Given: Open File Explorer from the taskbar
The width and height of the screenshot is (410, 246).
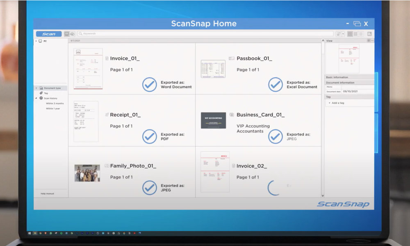Looking at the screenshot, I should (35, 233).
